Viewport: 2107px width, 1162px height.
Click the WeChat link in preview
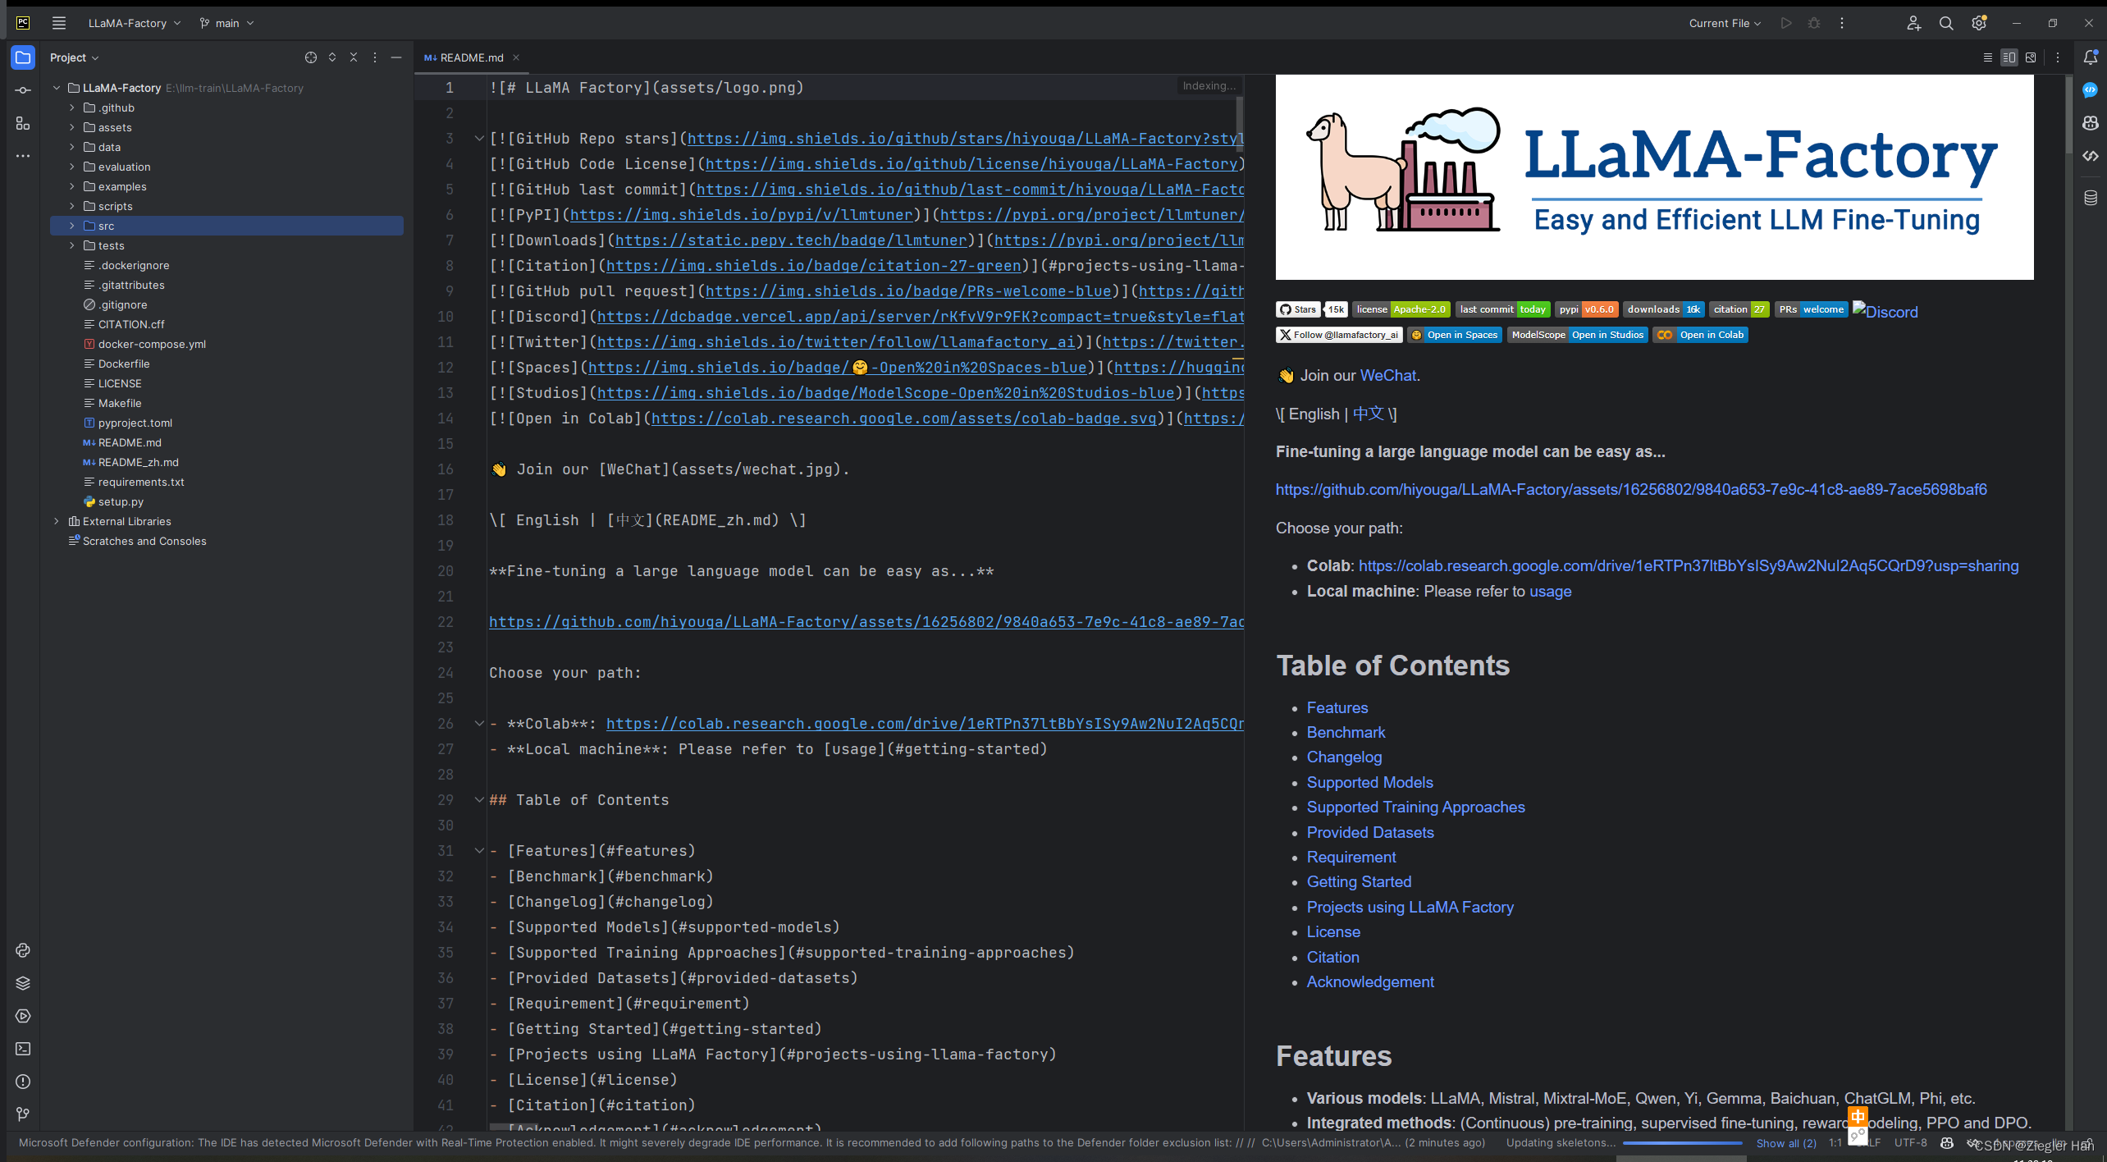[x=1387, y=375]
